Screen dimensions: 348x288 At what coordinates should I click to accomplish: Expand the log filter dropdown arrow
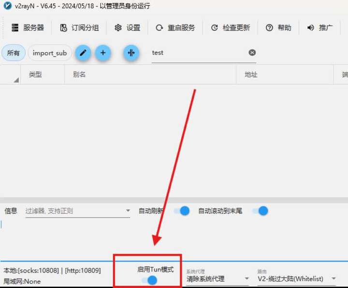(x=128, y=210)
